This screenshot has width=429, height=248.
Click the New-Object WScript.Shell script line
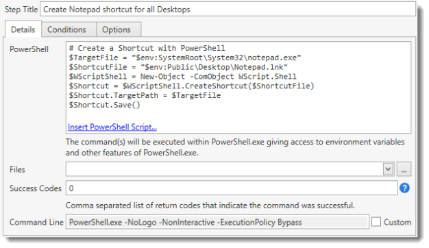tap(182, 77)
